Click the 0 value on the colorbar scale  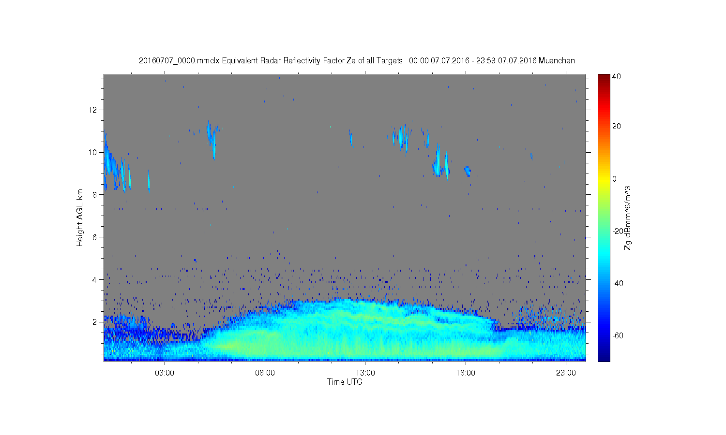(615, 179)
